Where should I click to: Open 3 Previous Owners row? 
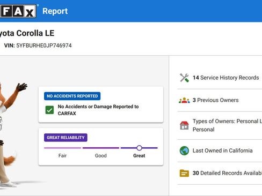click(220, 100)
